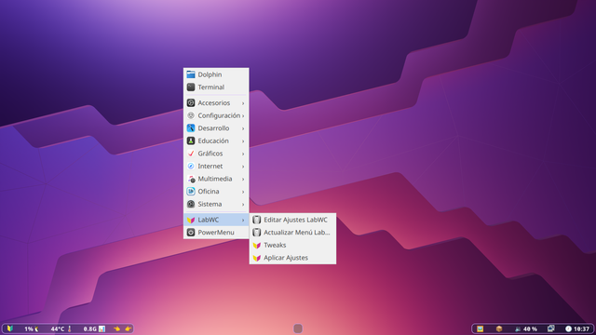Expand the Oficina submenu arrow
The image size is (596, 335).
243,192
